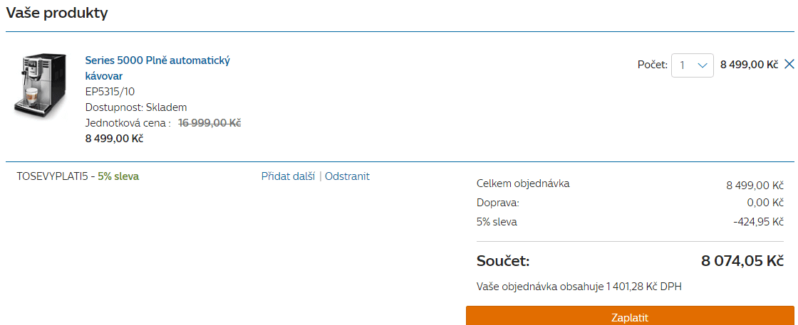Click the orange Zaplatit button

[630, 317]
